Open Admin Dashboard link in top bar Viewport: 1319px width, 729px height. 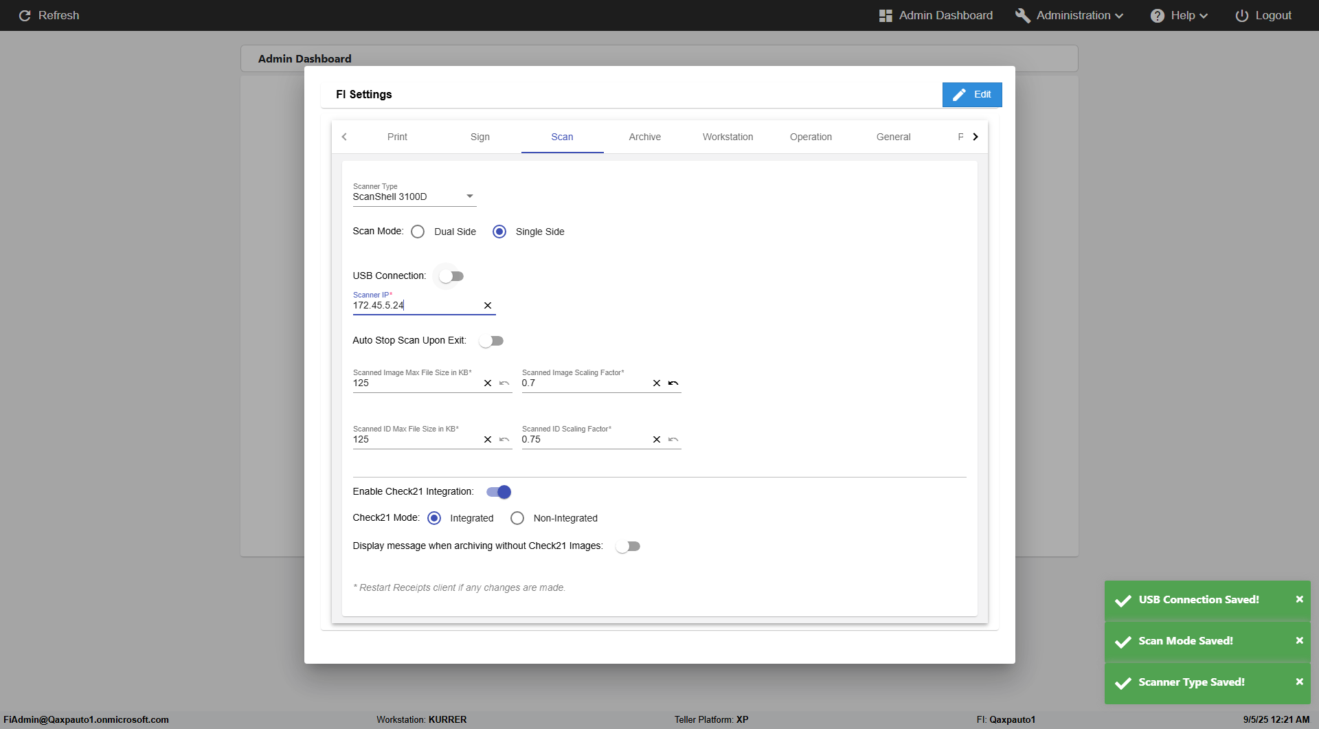pyautogui.click(x=945, y=15)
